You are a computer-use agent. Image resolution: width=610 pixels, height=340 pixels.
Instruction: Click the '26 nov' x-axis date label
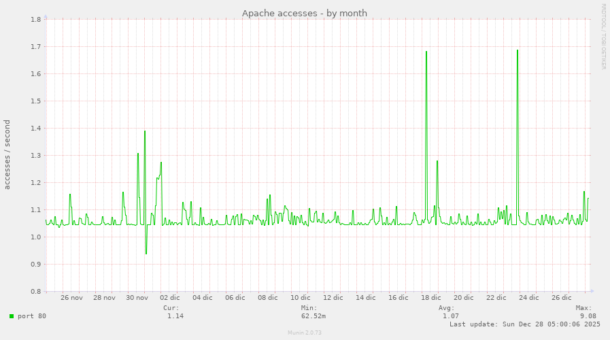(71, 298)
